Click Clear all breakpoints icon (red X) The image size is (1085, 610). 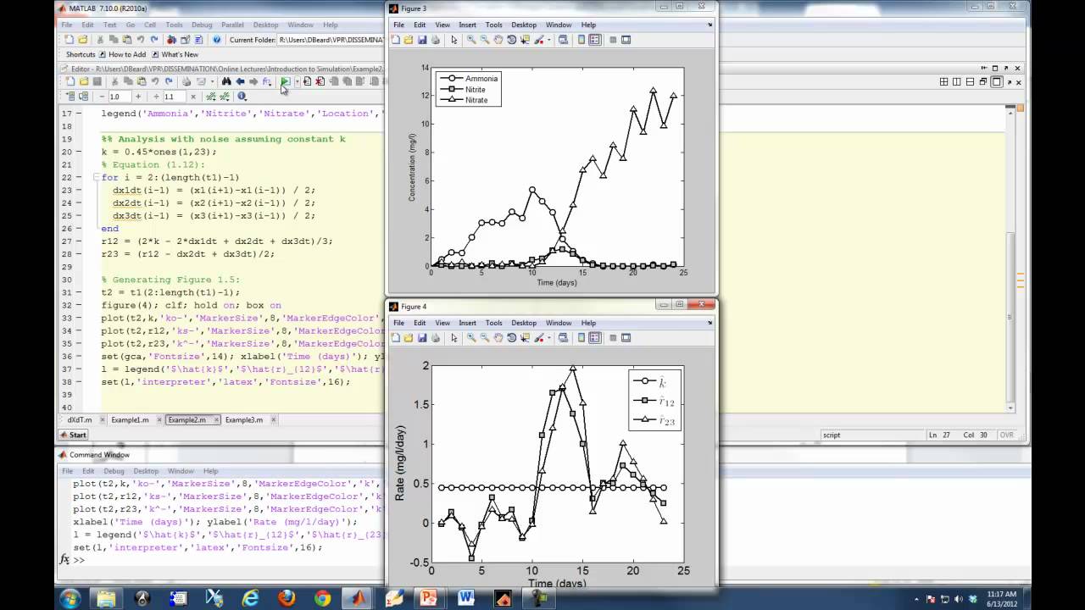(320, 81)
